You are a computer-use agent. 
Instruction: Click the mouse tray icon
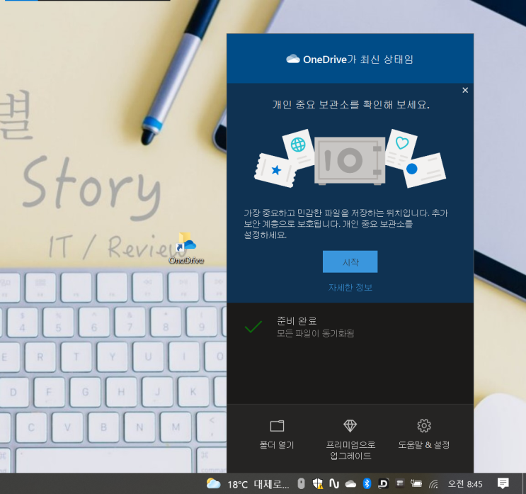(302, 483)
